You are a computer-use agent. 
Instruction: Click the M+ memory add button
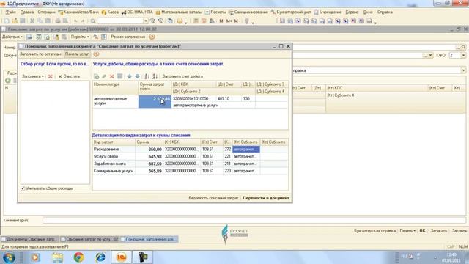pos(229,21)
